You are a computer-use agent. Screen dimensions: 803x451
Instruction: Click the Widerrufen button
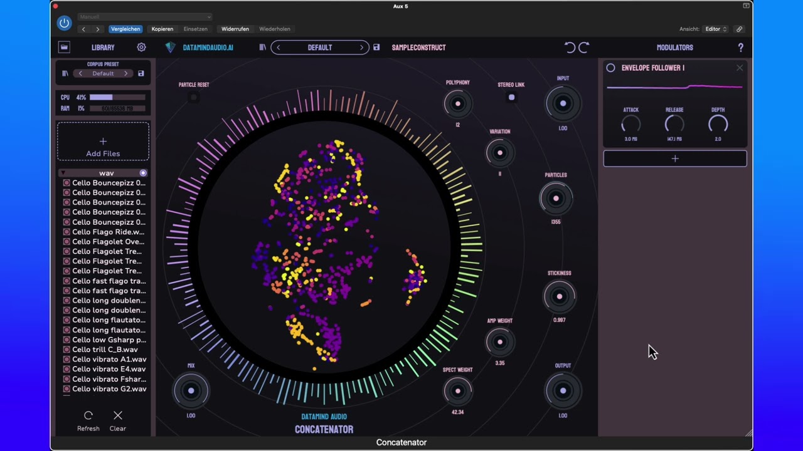(235, 29)
